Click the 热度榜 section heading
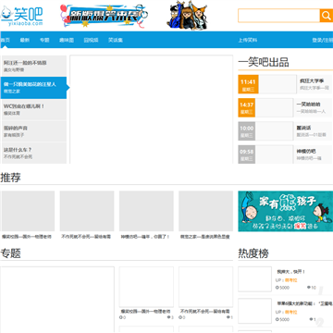This screenshot has height=333, width=333. point(253,253)
